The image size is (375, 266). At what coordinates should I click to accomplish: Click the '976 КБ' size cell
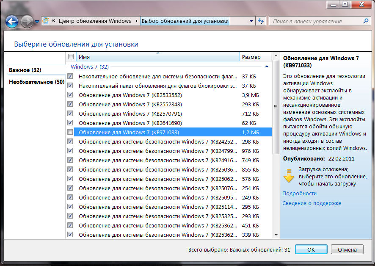coord(251,151)
